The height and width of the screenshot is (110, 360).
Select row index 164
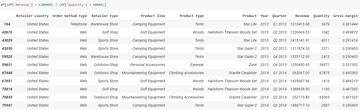coord(7,24)
